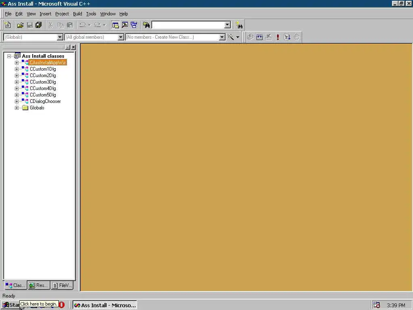Select CAssInstallAppWiz in class tree
The height and width of the screenshot is (310, 413).
click(x=48, y=63)
